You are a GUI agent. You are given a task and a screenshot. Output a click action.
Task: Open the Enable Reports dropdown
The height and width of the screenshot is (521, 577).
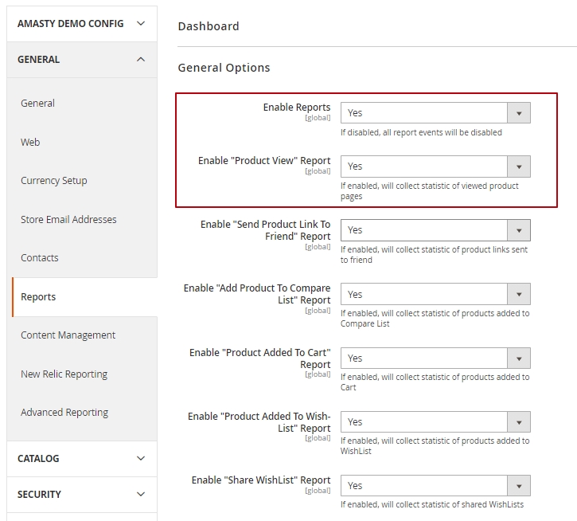pyautogui.click(x=435, y=113)
